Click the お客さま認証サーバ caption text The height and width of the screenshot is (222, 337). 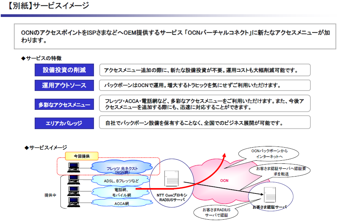click(270, 207)
